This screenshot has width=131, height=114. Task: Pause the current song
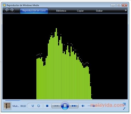pyautogui.click(x=65, y=106)
